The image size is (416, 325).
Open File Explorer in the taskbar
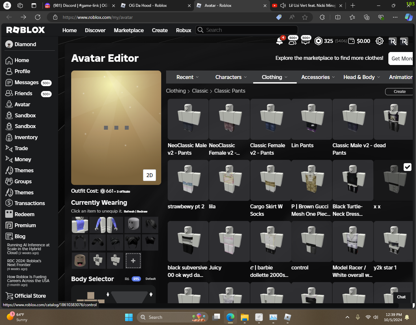[245, 317]
